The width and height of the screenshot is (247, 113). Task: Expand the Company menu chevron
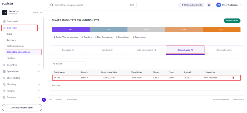click(x=39, y=97)
